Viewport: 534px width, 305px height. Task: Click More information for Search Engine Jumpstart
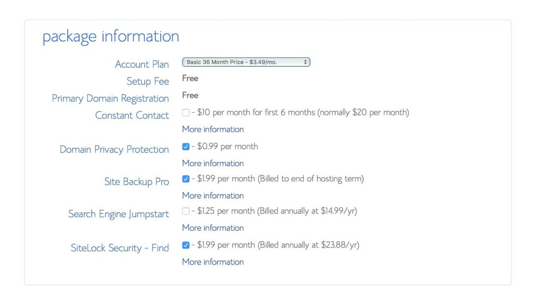tap(212, 228)
